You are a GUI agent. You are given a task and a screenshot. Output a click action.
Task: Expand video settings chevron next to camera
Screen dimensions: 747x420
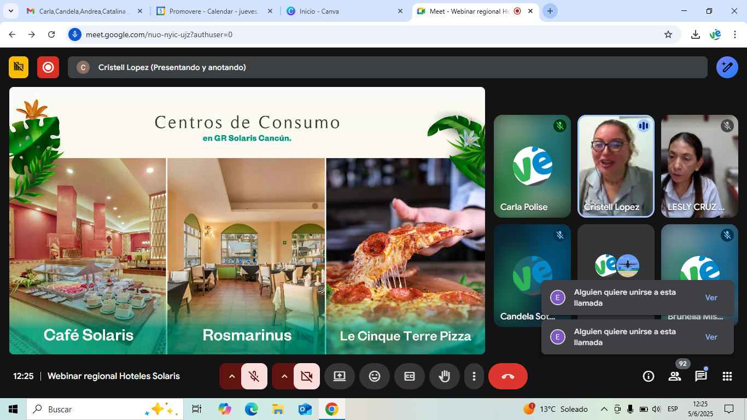tap(284, 376)
